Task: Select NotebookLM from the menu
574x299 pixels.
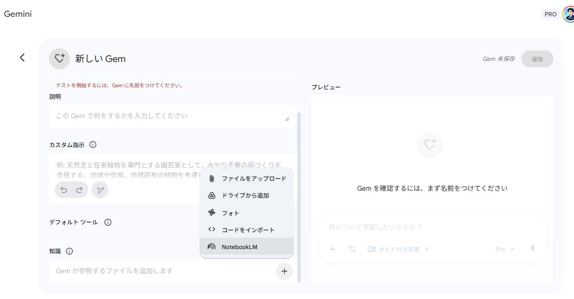Action: click(247, 247)
